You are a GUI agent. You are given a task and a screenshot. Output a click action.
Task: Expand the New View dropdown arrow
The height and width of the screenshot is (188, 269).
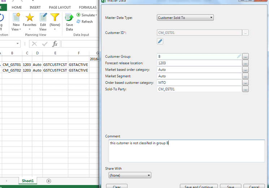point(20,29)
